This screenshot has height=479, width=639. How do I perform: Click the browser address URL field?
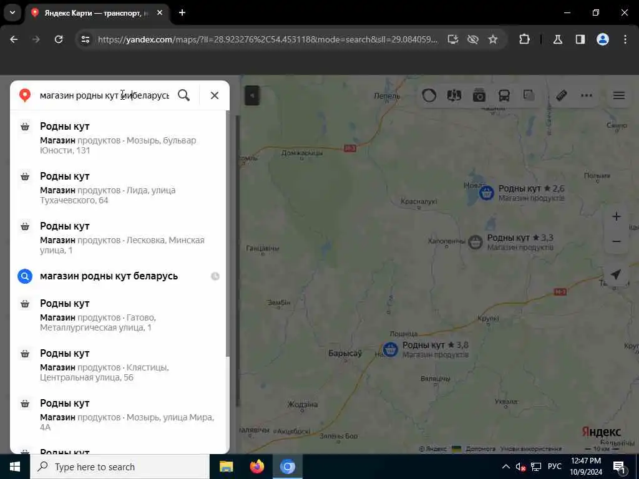[x=267, y=39]
